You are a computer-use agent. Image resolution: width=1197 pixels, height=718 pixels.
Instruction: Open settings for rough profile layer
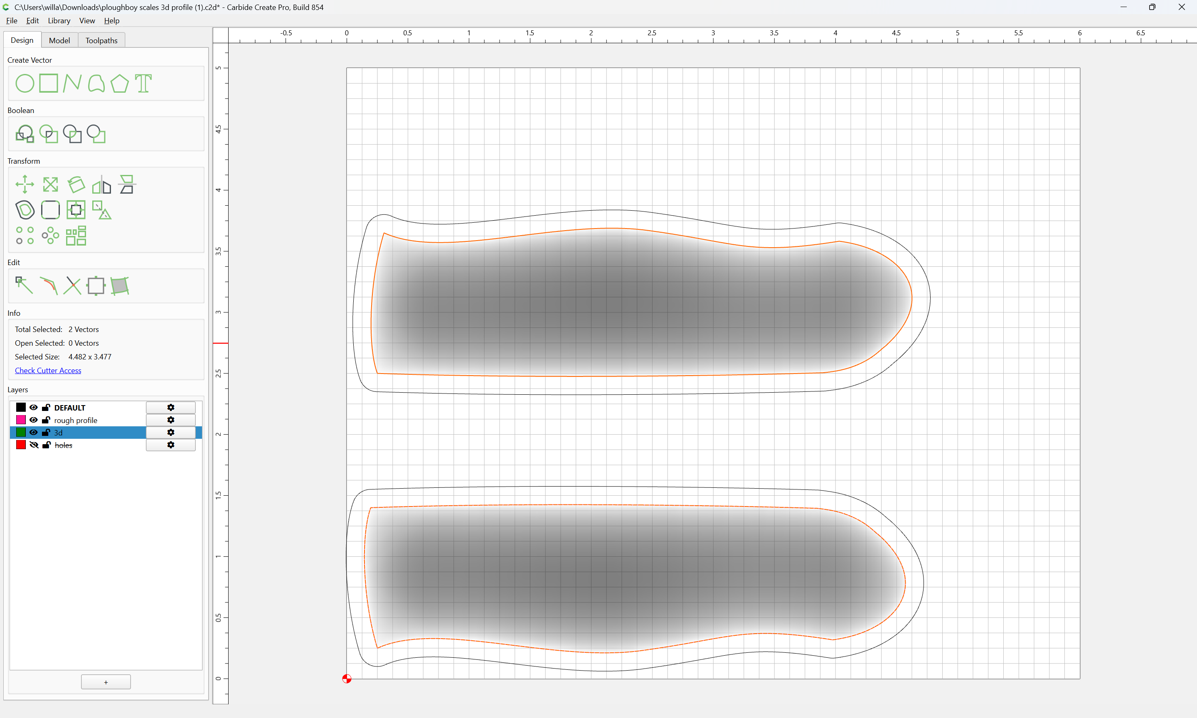tap(171, 420)
